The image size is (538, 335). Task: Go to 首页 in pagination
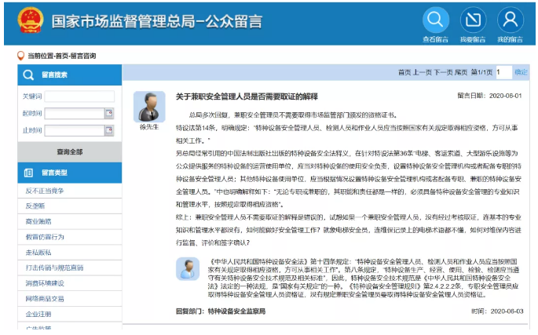[404, 72]
